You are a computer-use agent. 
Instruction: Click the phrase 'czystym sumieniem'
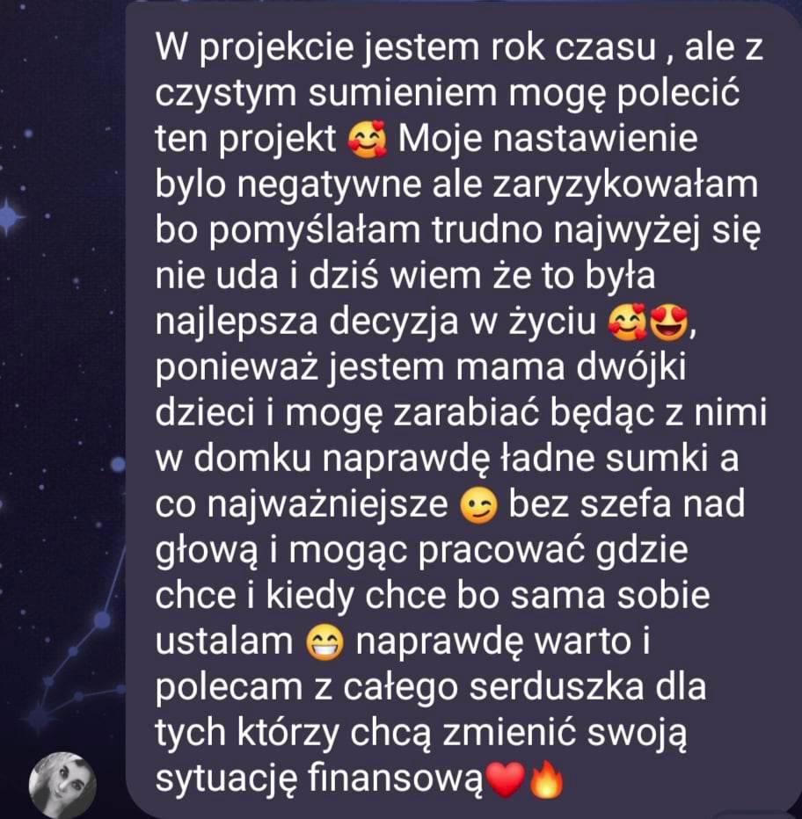pyautogui.click(x=325, y=94)
